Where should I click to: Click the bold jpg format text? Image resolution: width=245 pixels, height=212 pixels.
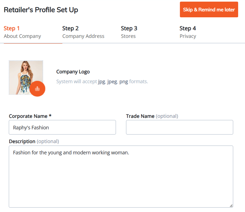click(102, 82)
